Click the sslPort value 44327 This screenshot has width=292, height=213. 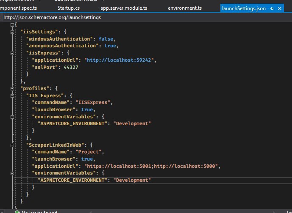pos(71,67)
